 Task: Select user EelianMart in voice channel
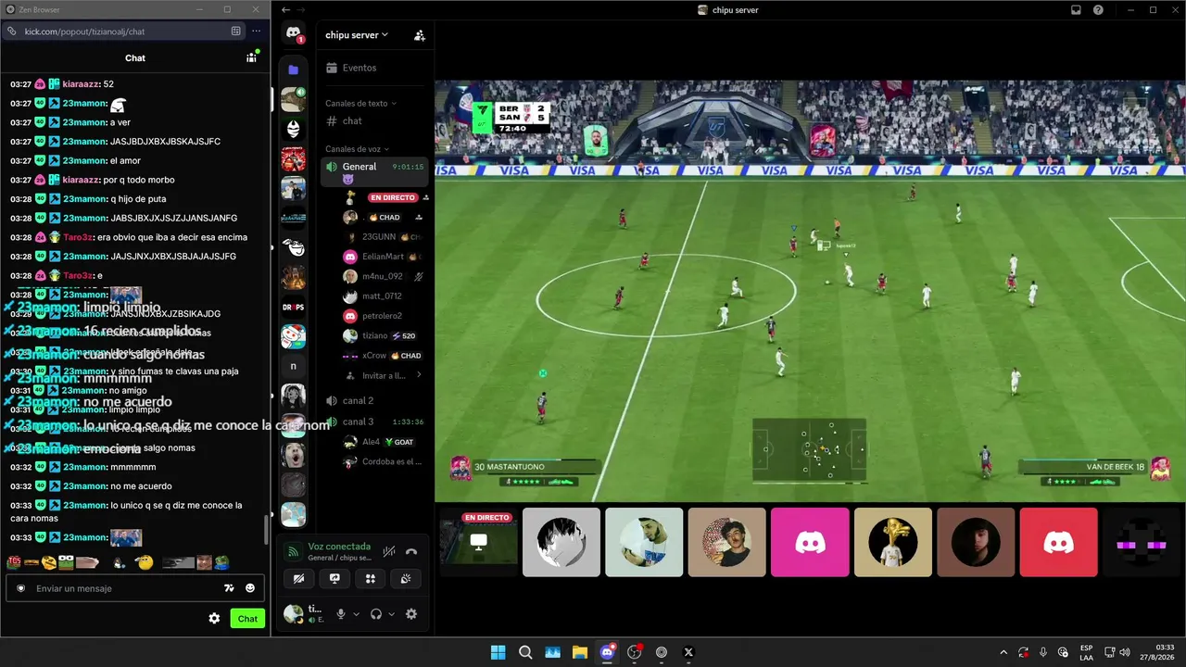pyautogui.click(x=382, y=257)
